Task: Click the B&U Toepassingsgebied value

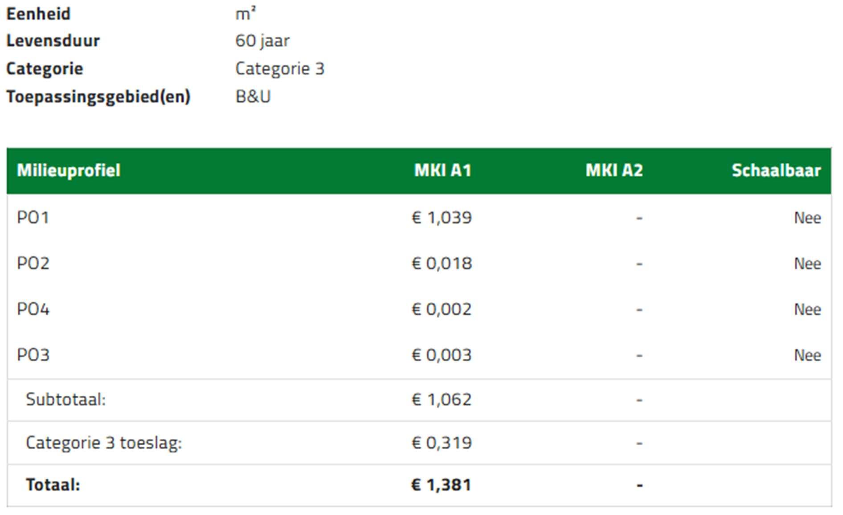Action: point(253,97)
